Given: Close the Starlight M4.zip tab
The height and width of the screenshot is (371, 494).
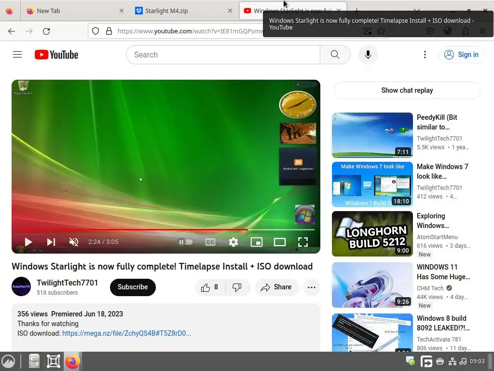Looking at the screenshot, I should pyautogui.click(x=230, y=11).
